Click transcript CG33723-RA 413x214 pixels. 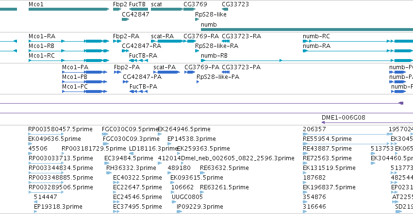pyautogui.click(x=226, y=41)
